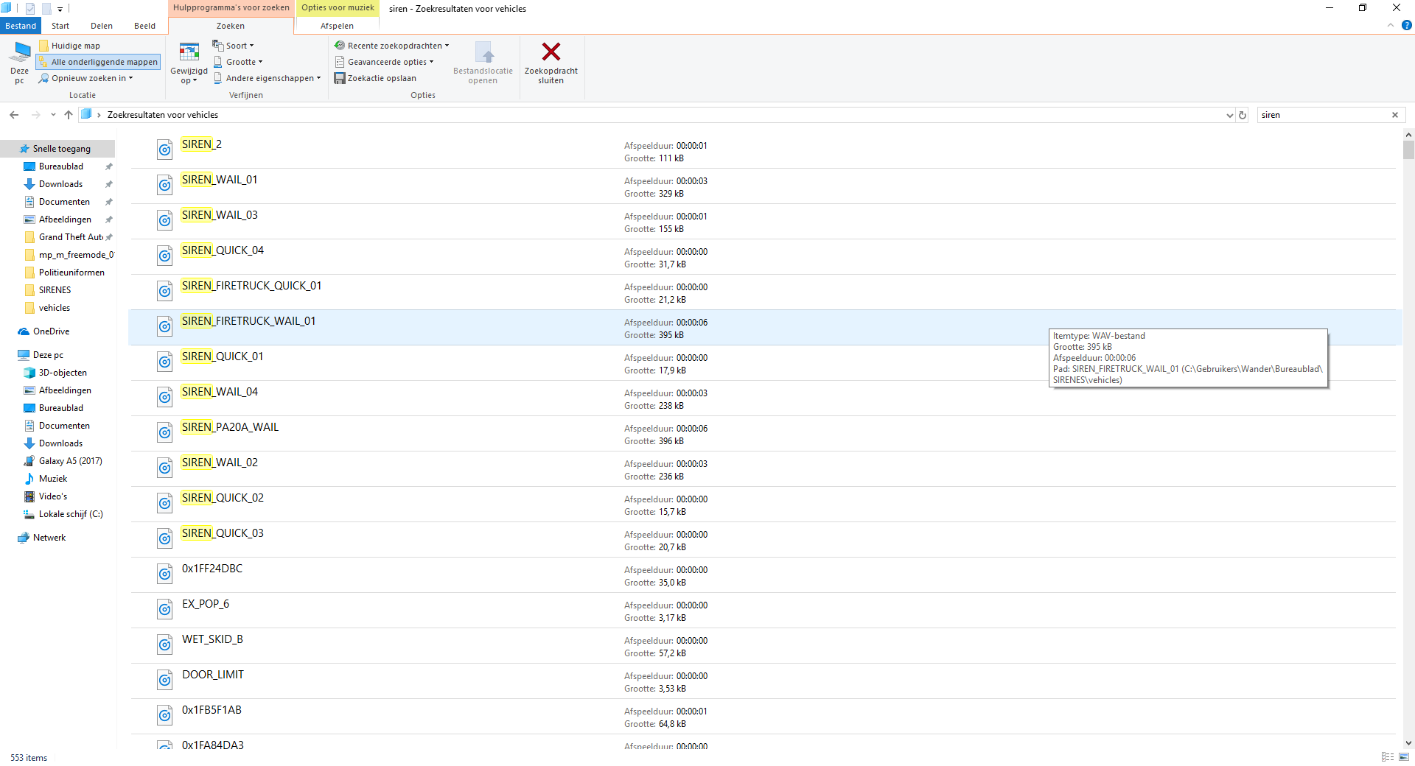Go up one folder level
Viewport: 1415px width, 766px height.
pos(69,115)
